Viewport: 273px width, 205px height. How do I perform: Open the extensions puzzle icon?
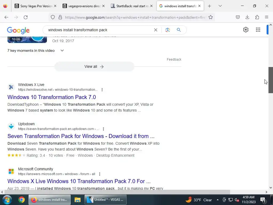pyautogui.click(x=257, y=17)
